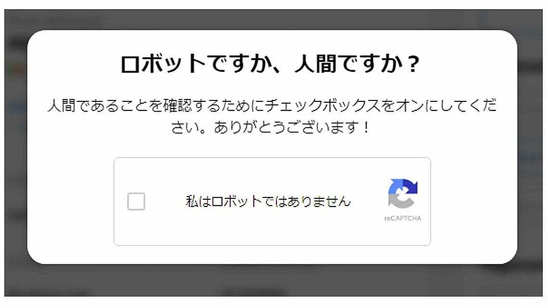The height and width of the screenshot is (308, 548).
Task: Click the 私はロボットではありません label text
Action: pos(268,201)
